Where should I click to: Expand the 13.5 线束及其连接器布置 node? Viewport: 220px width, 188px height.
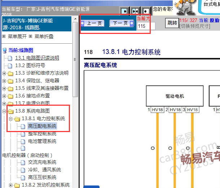(x=4, y=88)
